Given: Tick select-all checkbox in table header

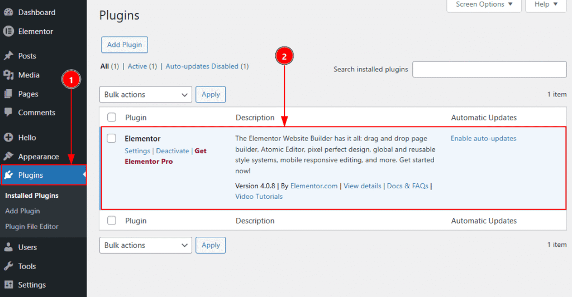Looking at the screenshot, I should (x=111, y=117).
